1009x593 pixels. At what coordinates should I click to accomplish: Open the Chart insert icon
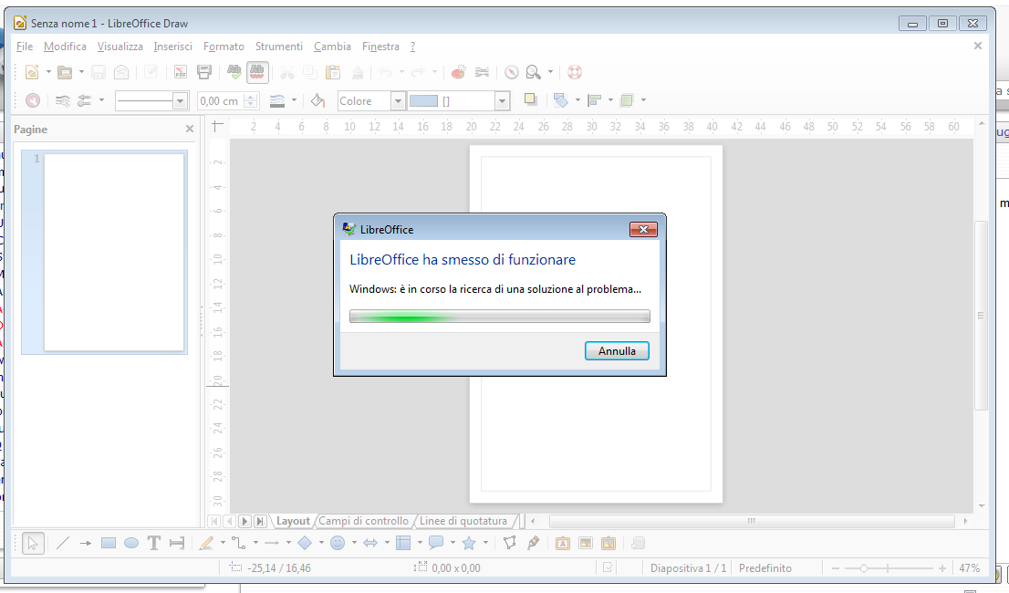click(458, 72)
